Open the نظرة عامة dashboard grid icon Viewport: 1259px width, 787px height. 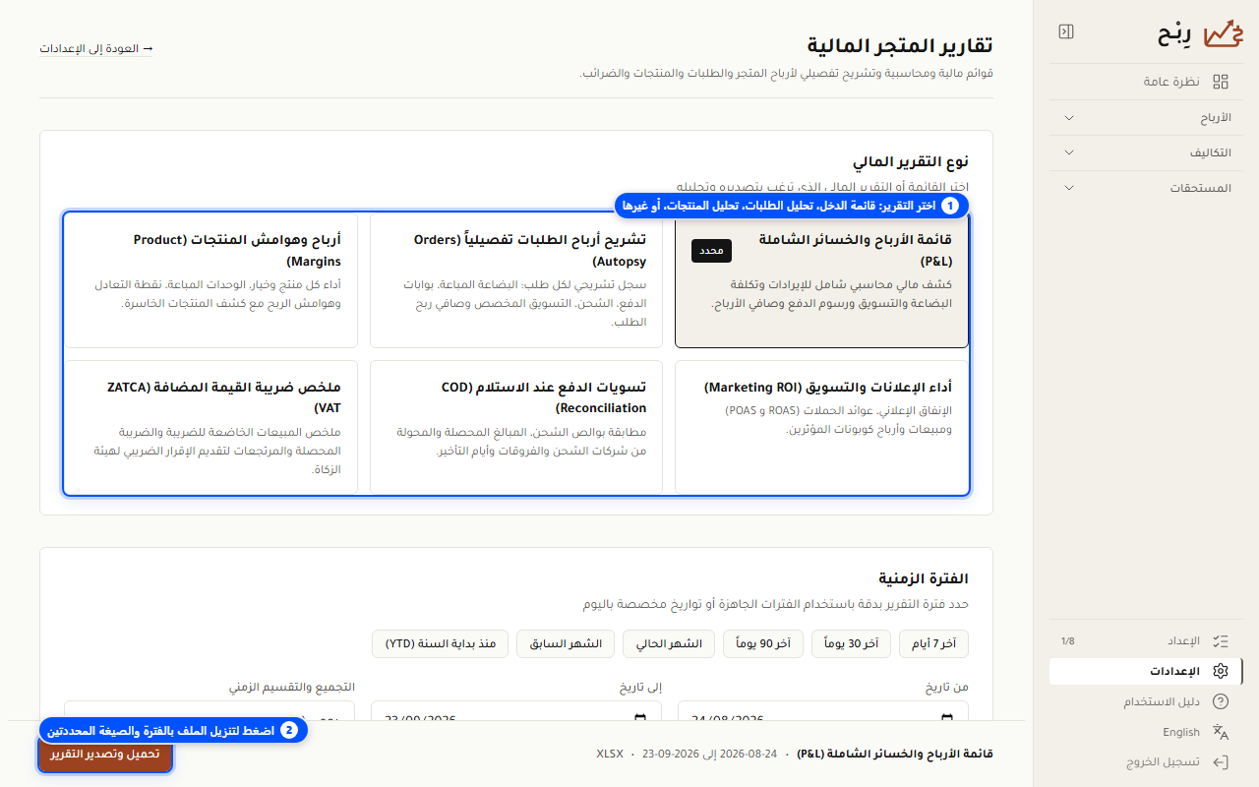point(1221,82)
